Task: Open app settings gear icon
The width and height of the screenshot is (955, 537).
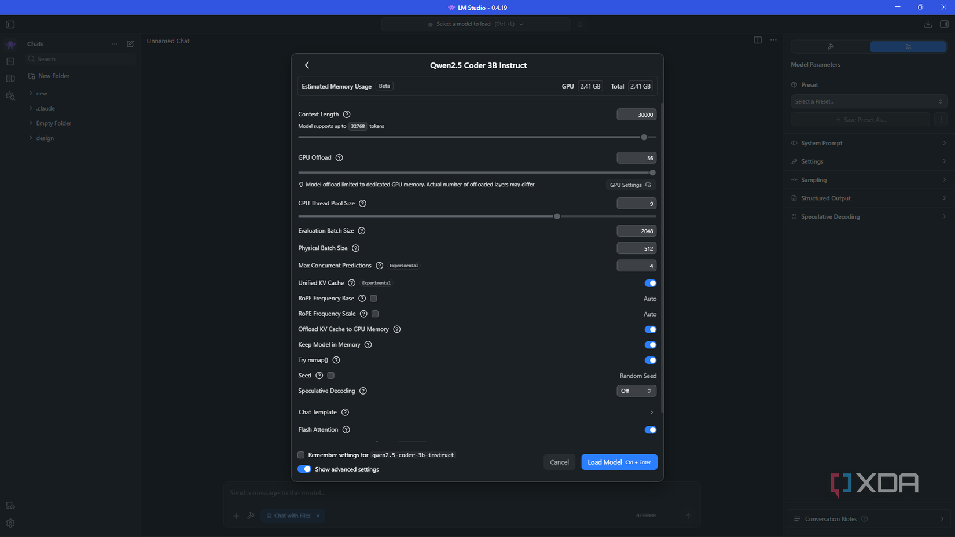Action: (x=10, y=523)
